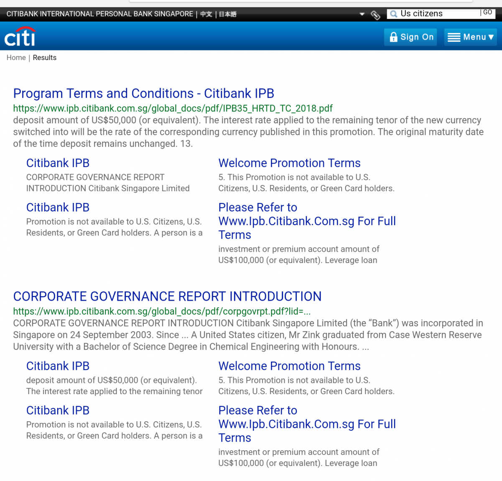
Task: Open the Menu dropdown
Action: click(470, 37)
